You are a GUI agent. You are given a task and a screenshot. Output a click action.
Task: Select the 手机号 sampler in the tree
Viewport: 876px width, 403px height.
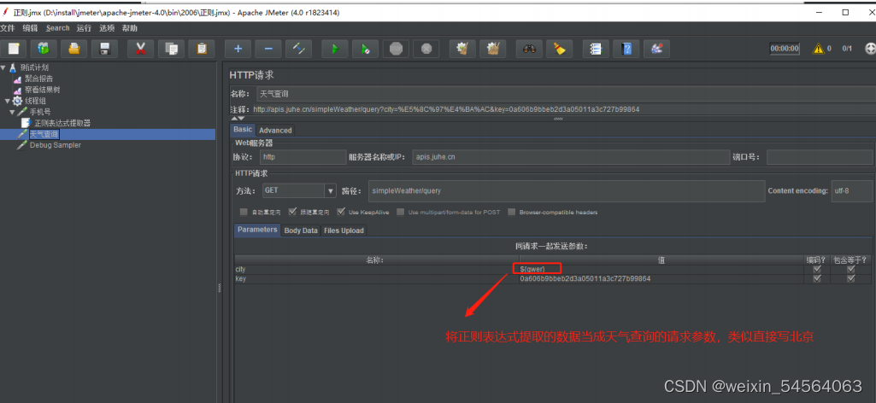(39, 112)
